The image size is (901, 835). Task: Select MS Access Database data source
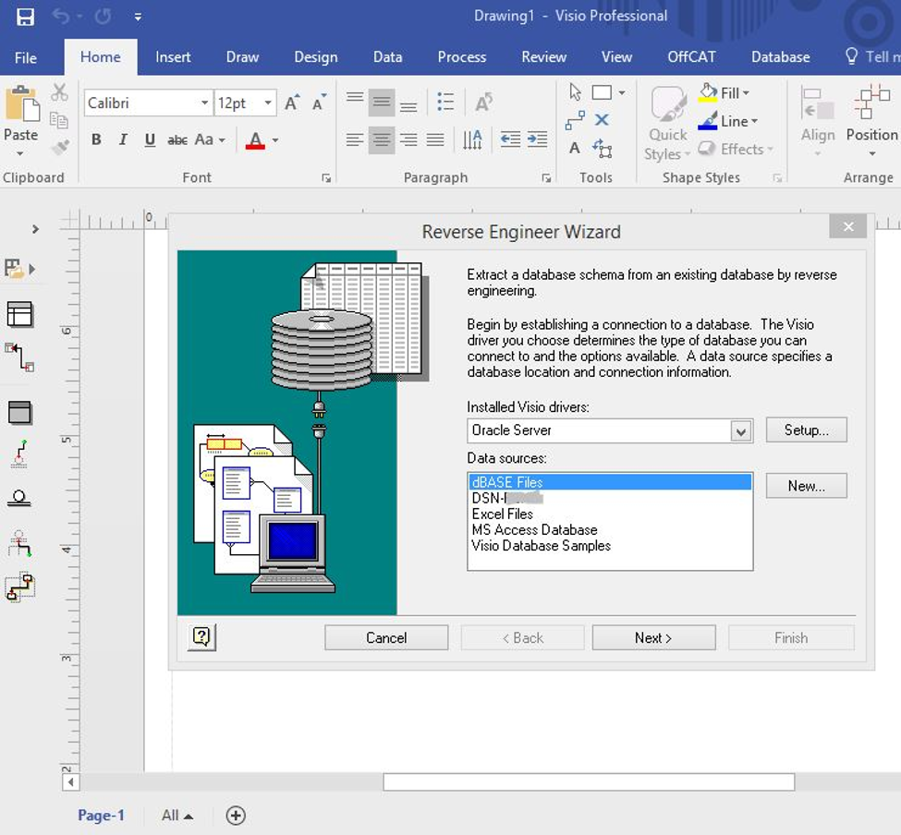pyautogui.click(x=534, y=530)
